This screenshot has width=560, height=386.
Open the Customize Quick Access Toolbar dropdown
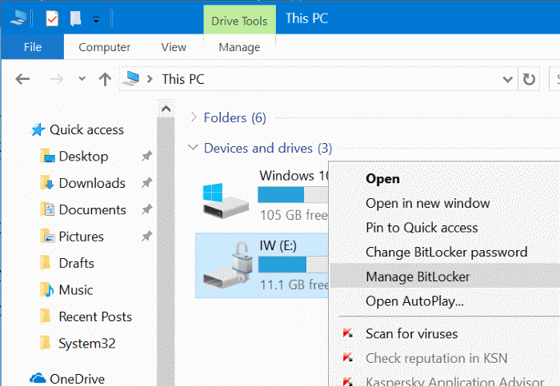(96, 18)
